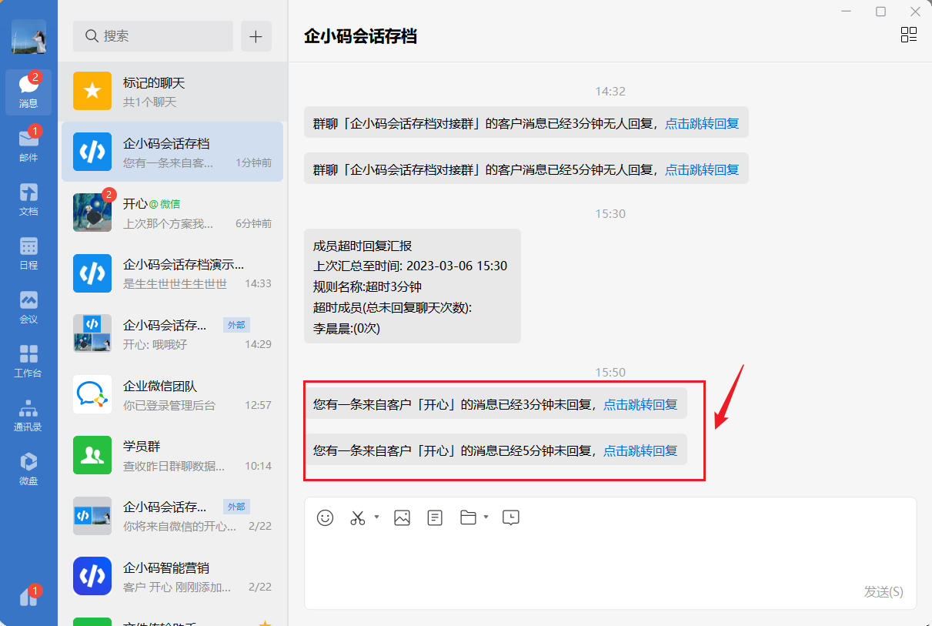This screenshot has width=932, height=626.
Task: Open the 开心 @微信 conversation
Action: pos(172,213)
